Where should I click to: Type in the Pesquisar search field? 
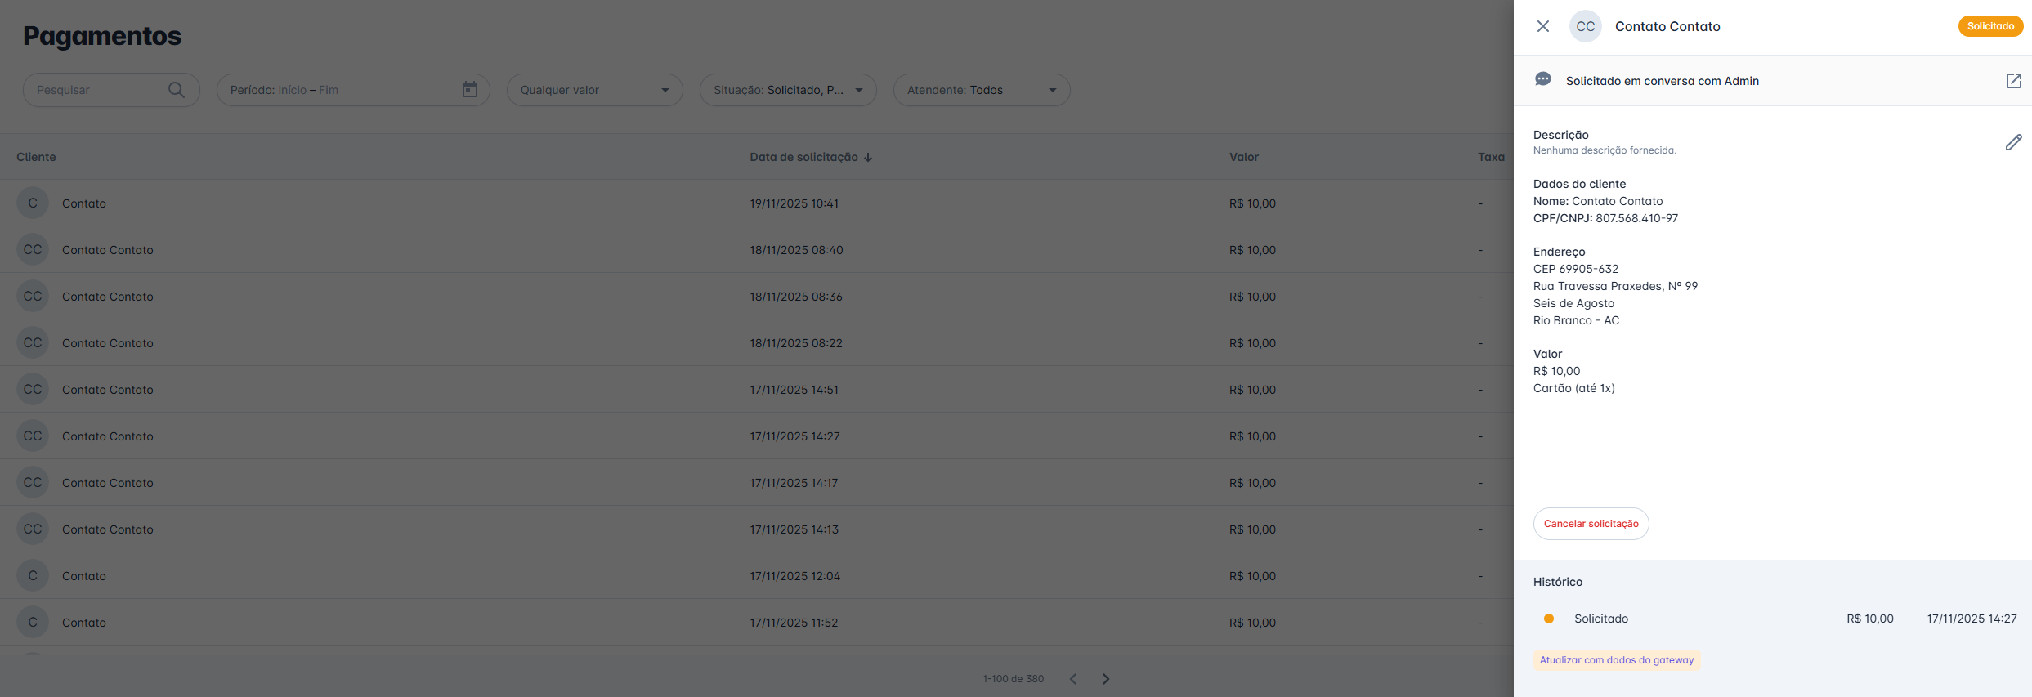click(x=98, y=90)
